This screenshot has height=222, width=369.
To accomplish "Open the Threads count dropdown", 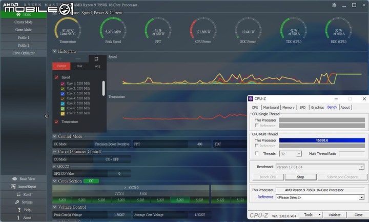I will [x=299, y=154].
